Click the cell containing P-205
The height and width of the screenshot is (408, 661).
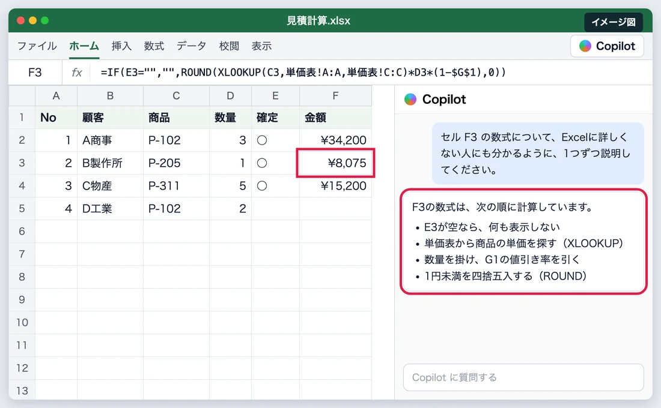tap(176, 163)
